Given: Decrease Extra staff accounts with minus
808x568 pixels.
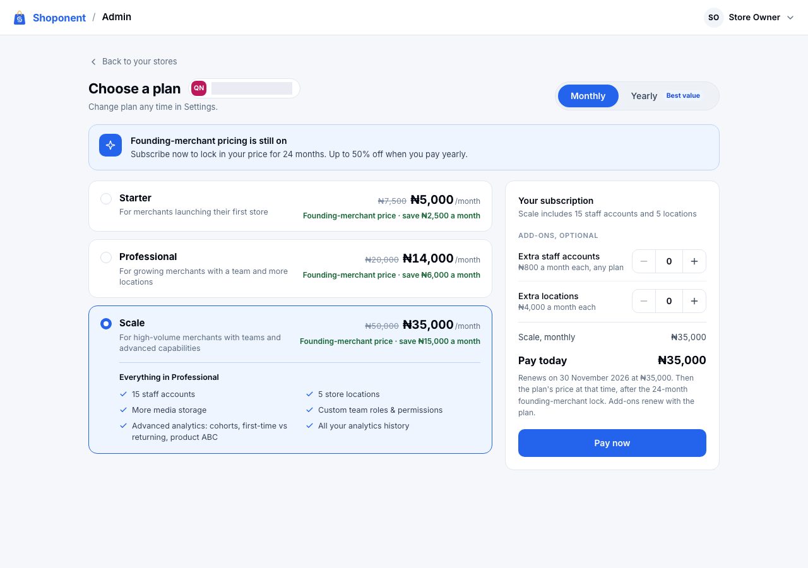Looking at the screenshot, I should click(x=644, y=261).
